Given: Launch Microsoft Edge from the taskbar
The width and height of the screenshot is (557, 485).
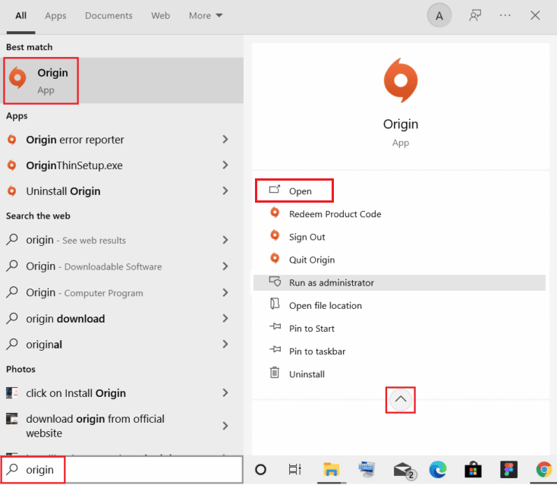Looking at the screenshot, I should [438, 469].
